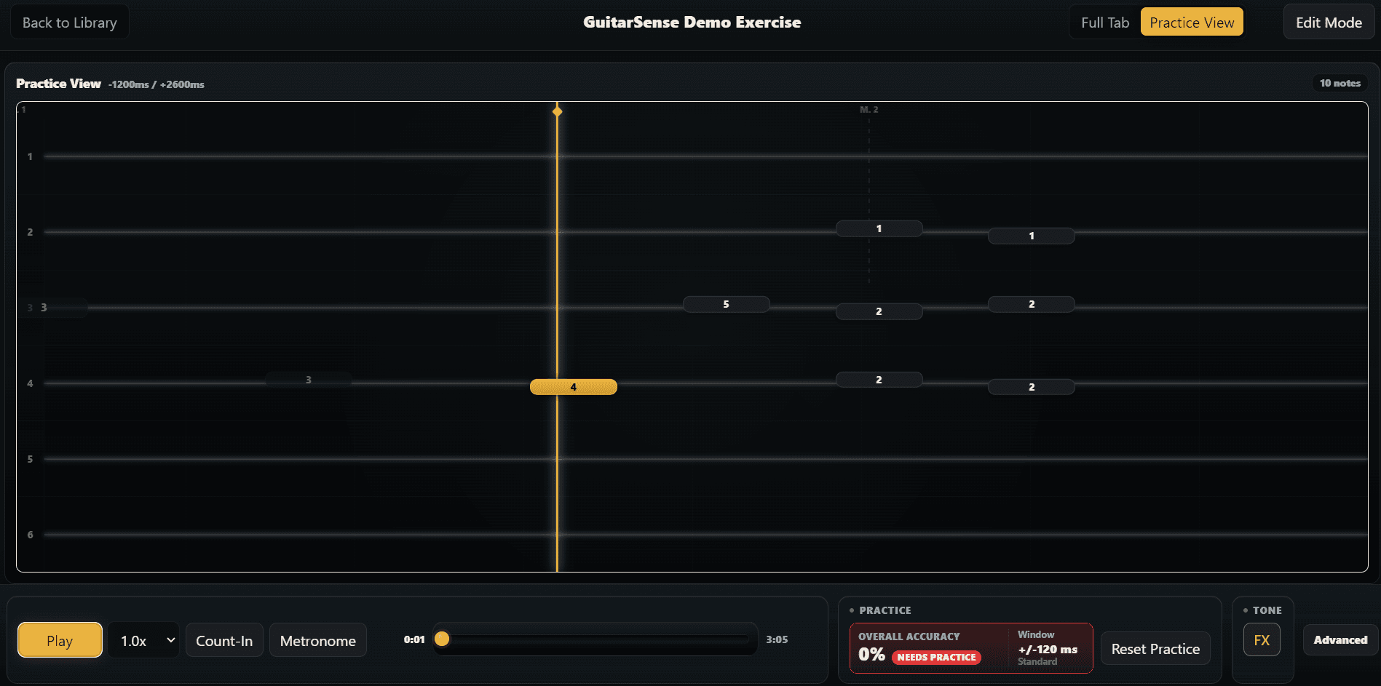Screen dimensions: 1381x686
Task: Click the fret 5 note on string 3
Action: click(x=726, y=304)
